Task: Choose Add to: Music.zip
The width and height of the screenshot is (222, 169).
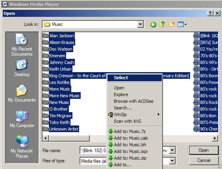Action: coord(135,158)
